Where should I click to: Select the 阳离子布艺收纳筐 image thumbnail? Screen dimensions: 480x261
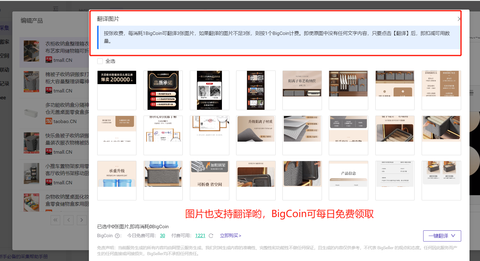[302, 90]
